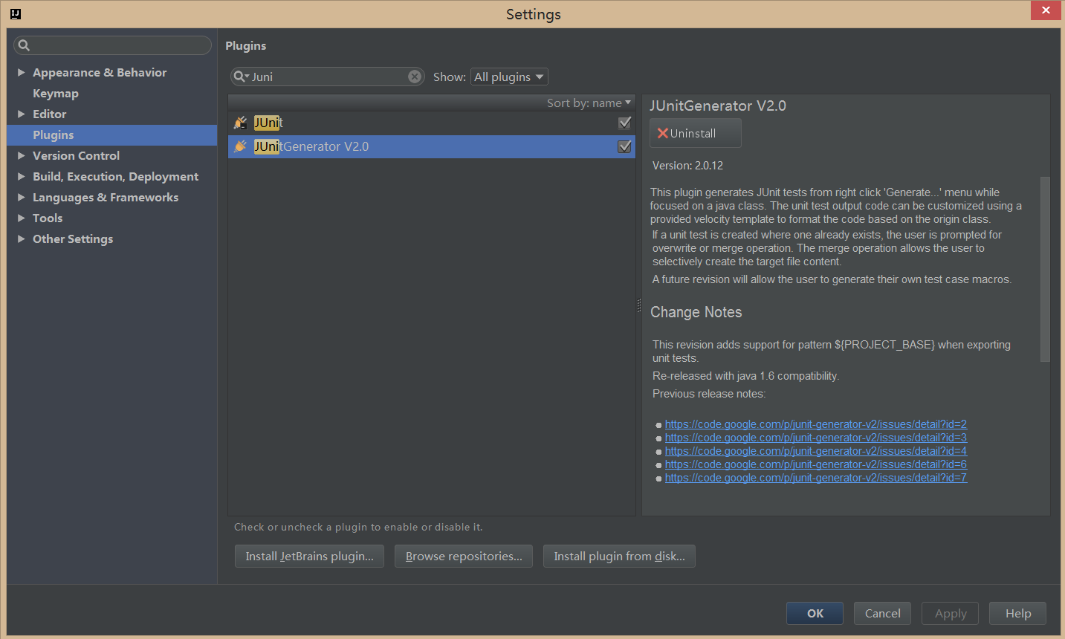
Task: Click the plugin description vertical scrollbar
Action: (x=1044, y=269)
